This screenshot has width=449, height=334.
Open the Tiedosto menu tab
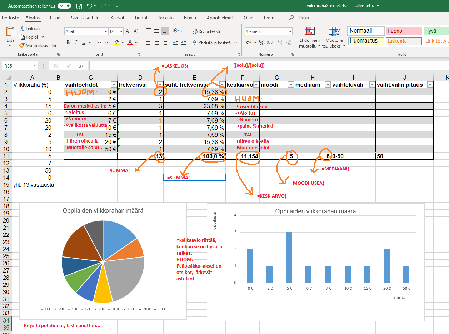coord(10,18)
